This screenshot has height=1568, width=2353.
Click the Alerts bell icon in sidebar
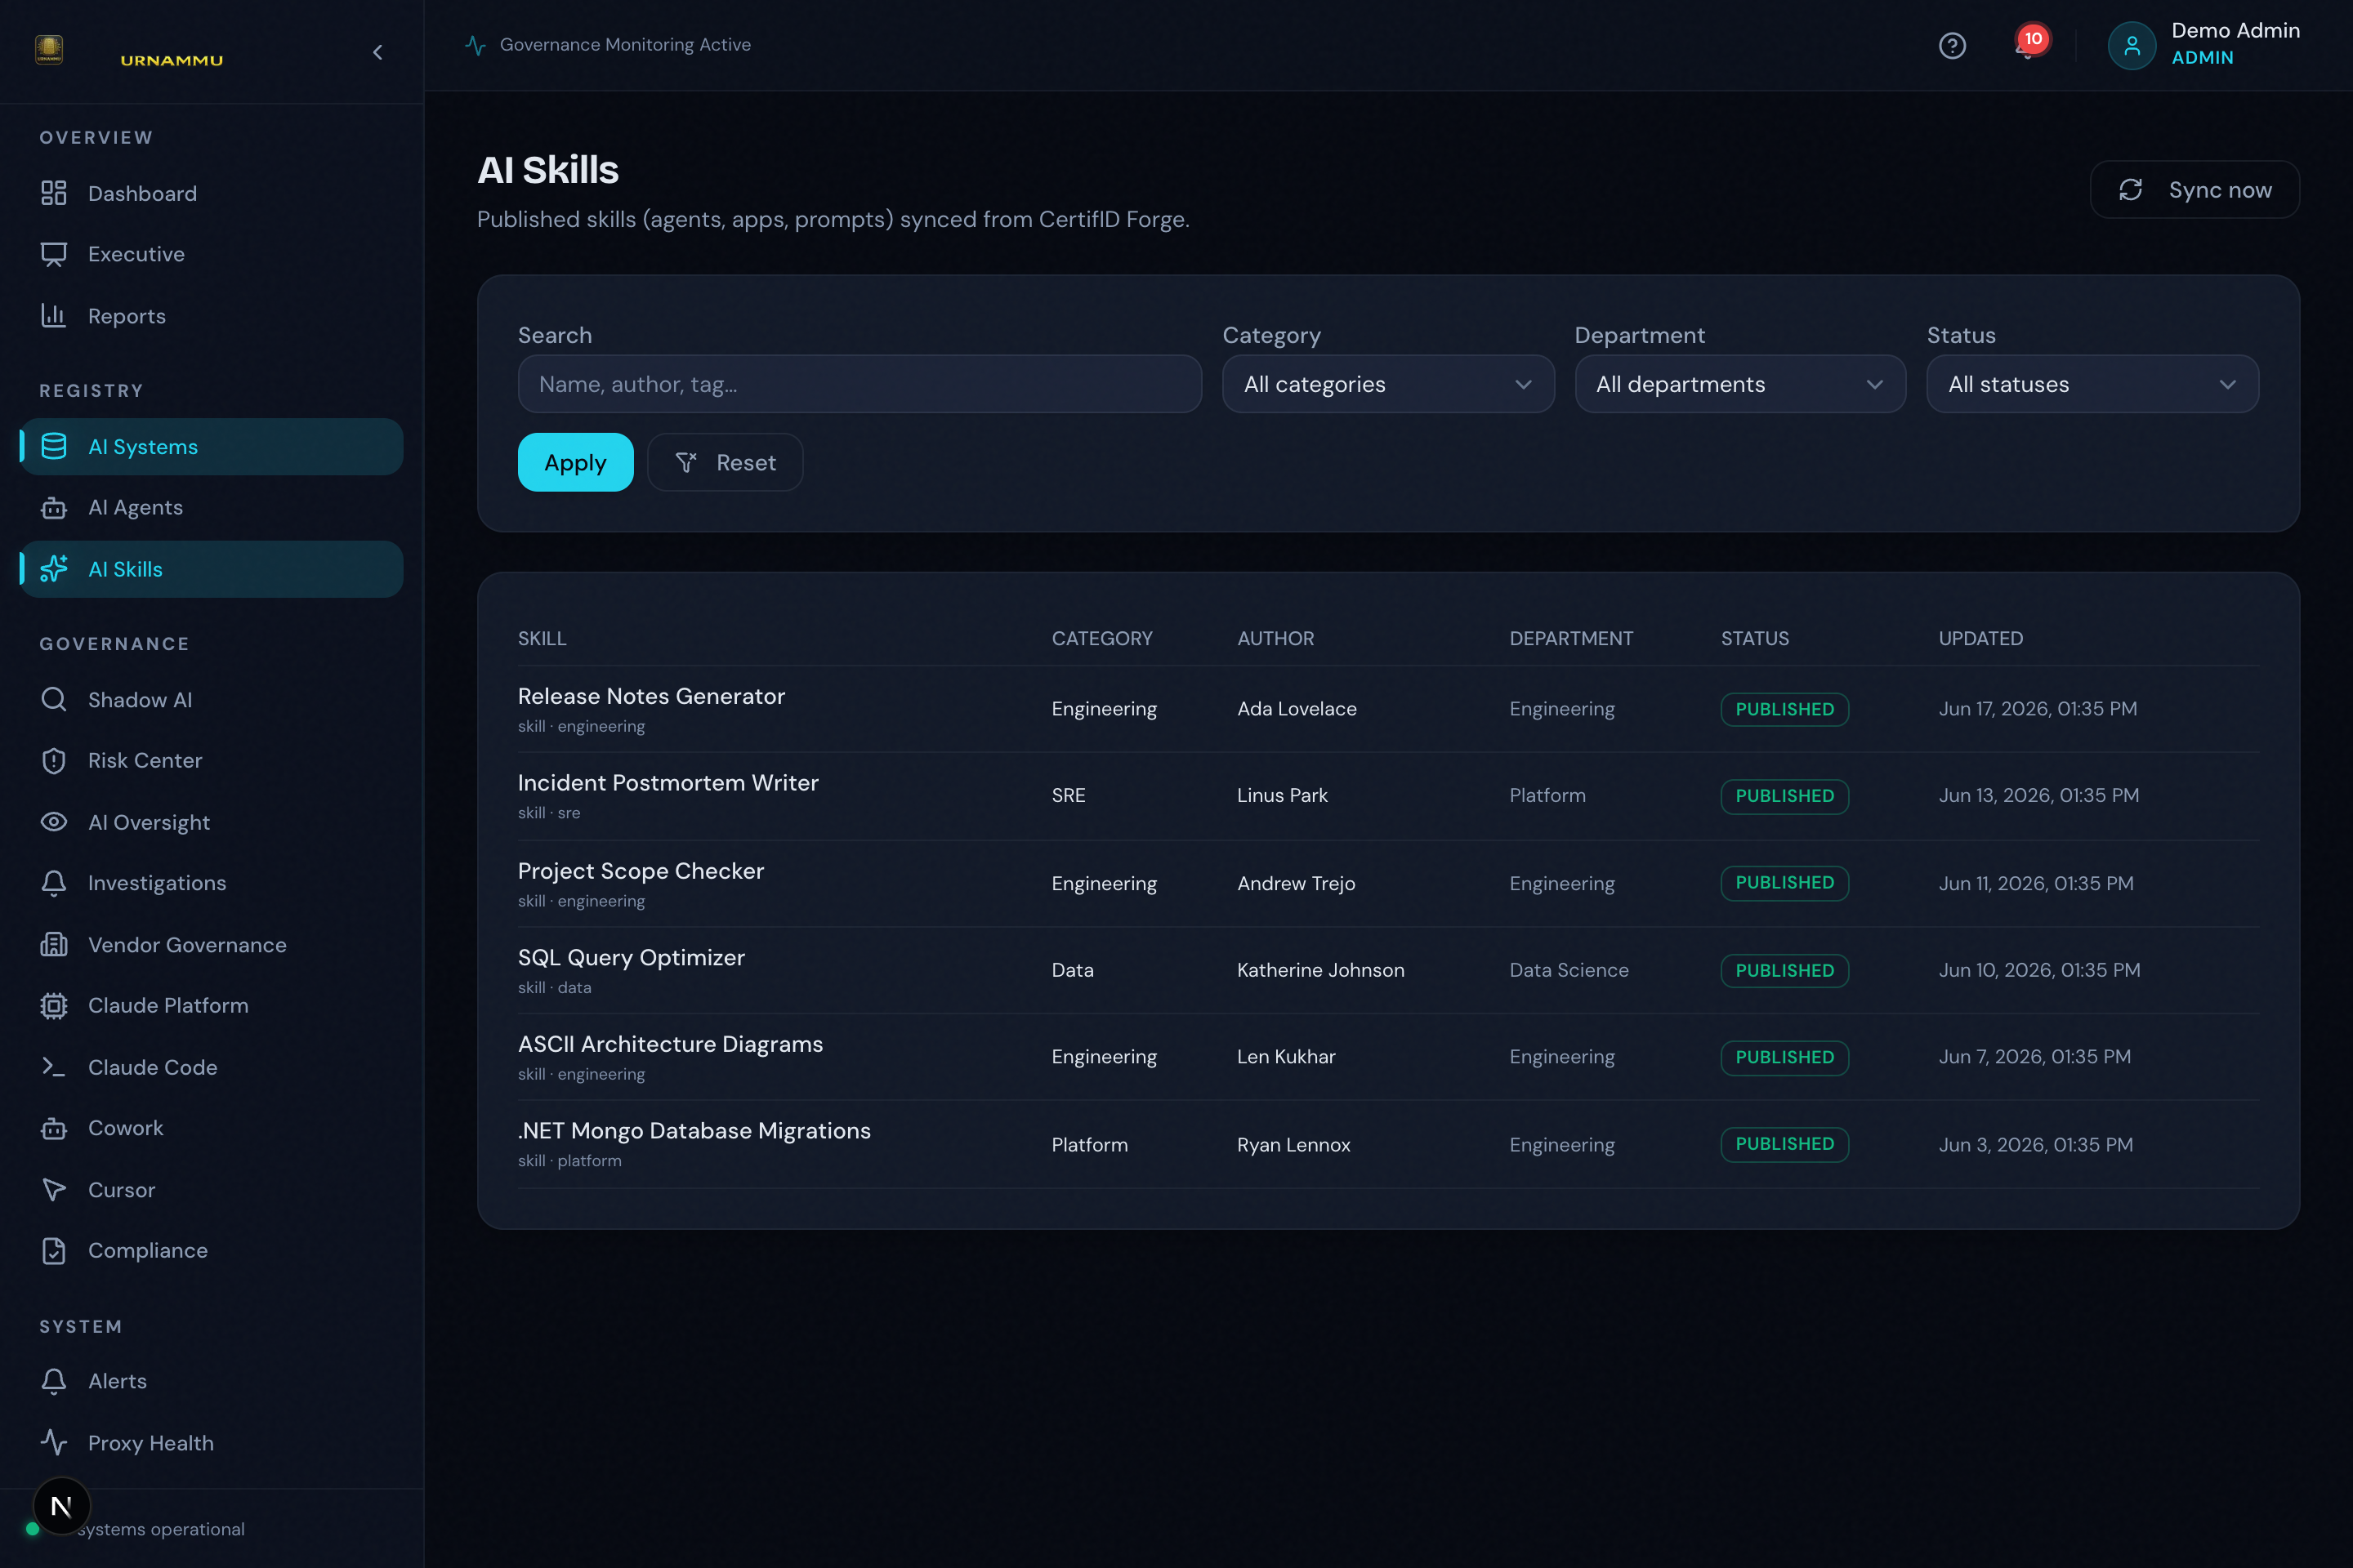[54, 1381]
